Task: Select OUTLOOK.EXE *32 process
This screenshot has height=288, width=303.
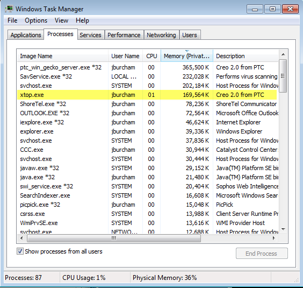Action: [x=147, y=113]
